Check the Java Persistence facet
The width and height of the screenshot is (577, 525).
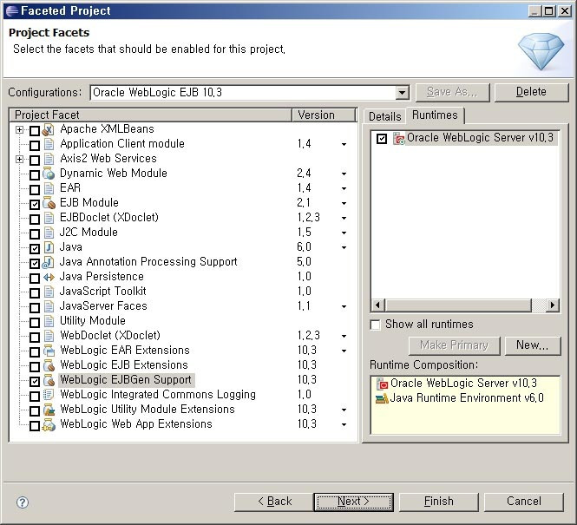pyautogui.click(x=35, y=279)
